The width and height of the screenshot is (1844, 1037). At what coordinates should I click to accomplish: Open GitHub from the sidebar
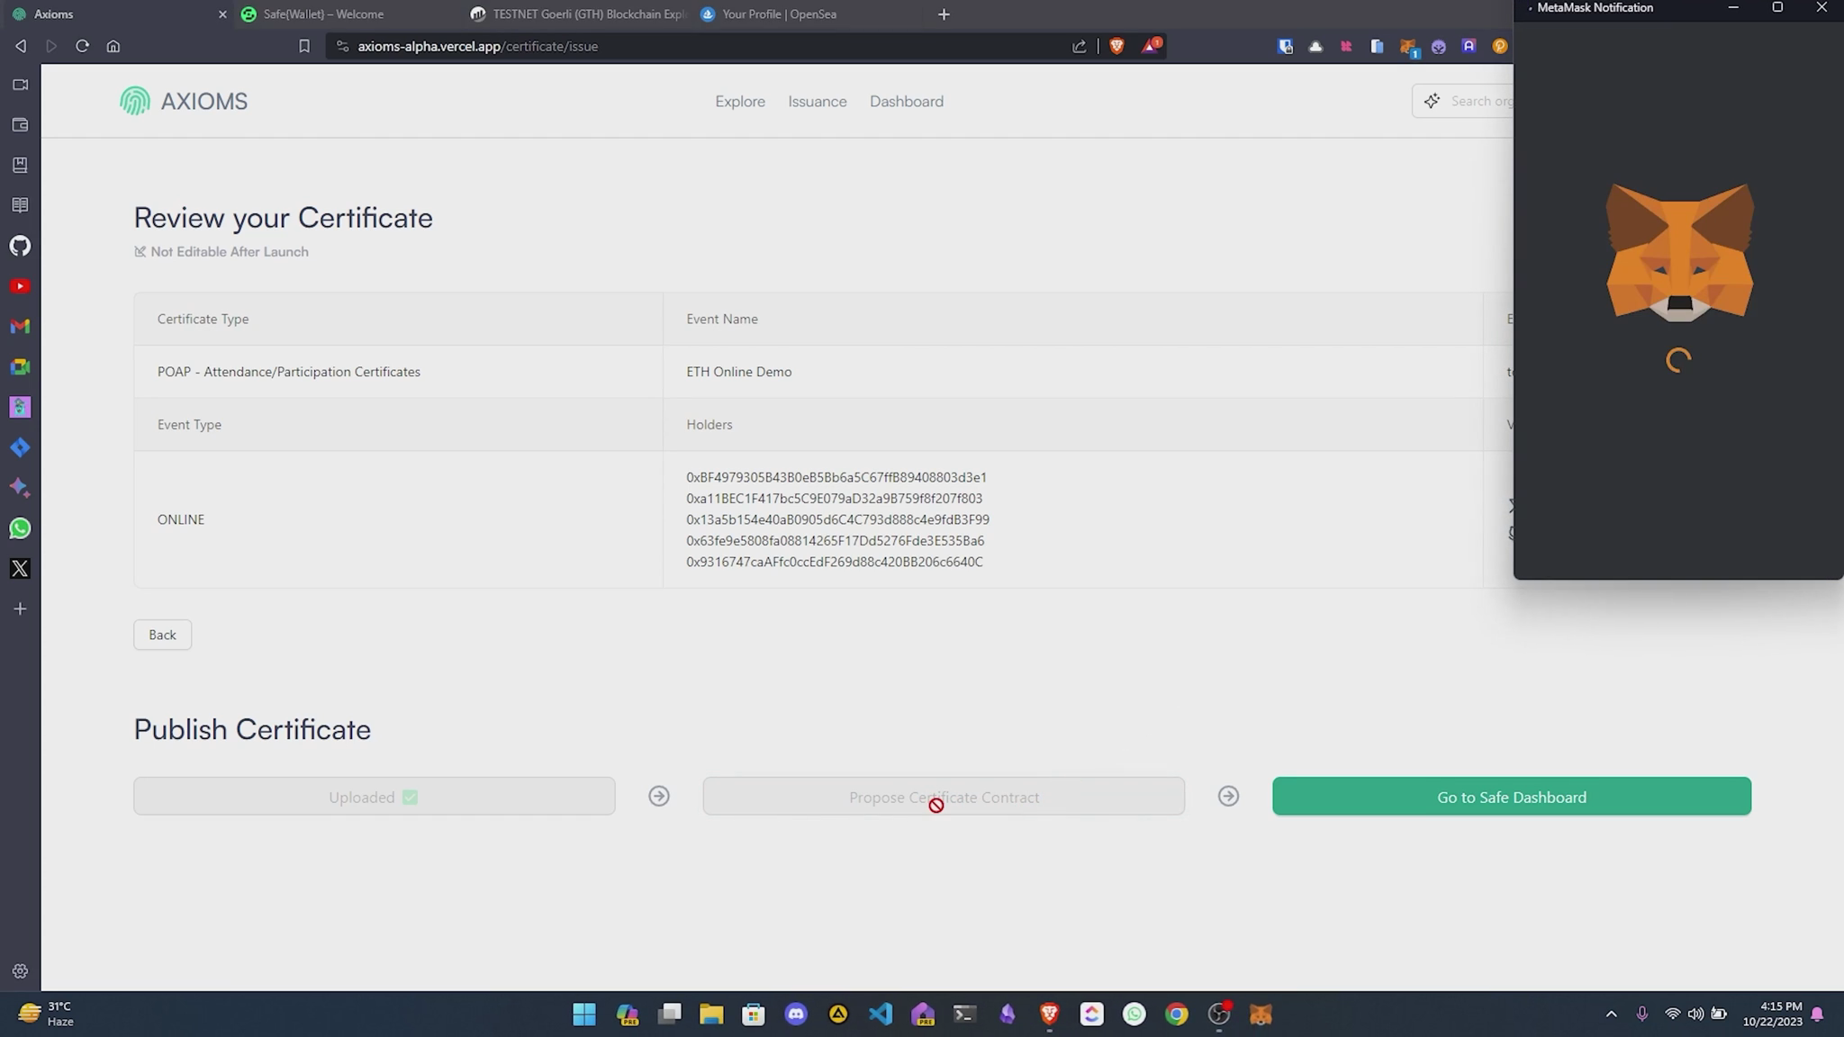tap(20, 246)
